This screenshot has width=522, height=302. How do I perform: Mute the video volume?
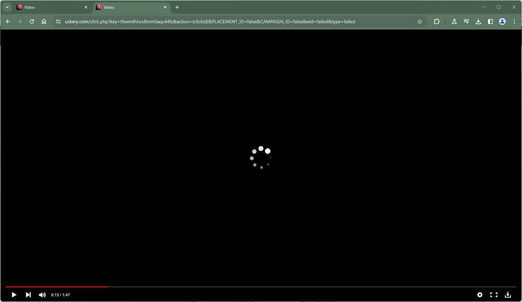(42, 294)
